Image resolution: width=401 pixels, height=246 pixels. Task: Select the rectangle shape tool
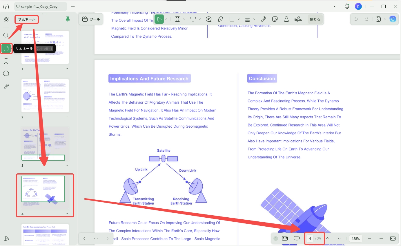(232, 19)
